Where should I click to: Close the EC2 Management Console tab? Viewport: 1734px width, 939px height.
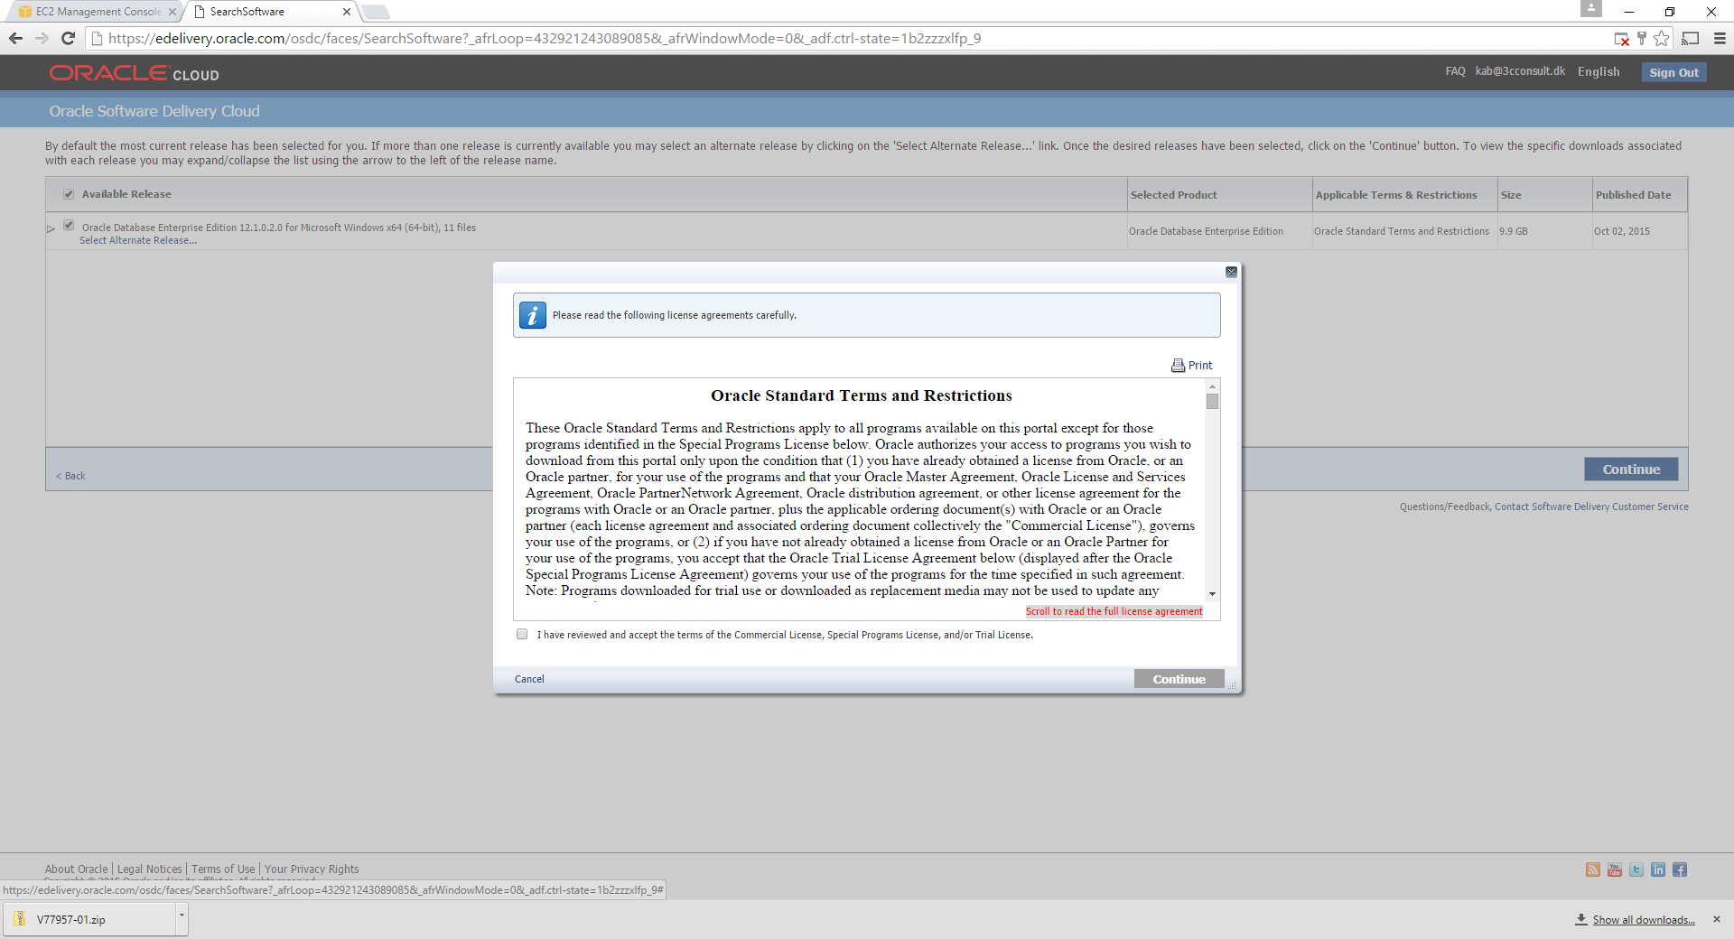[172, 12]
